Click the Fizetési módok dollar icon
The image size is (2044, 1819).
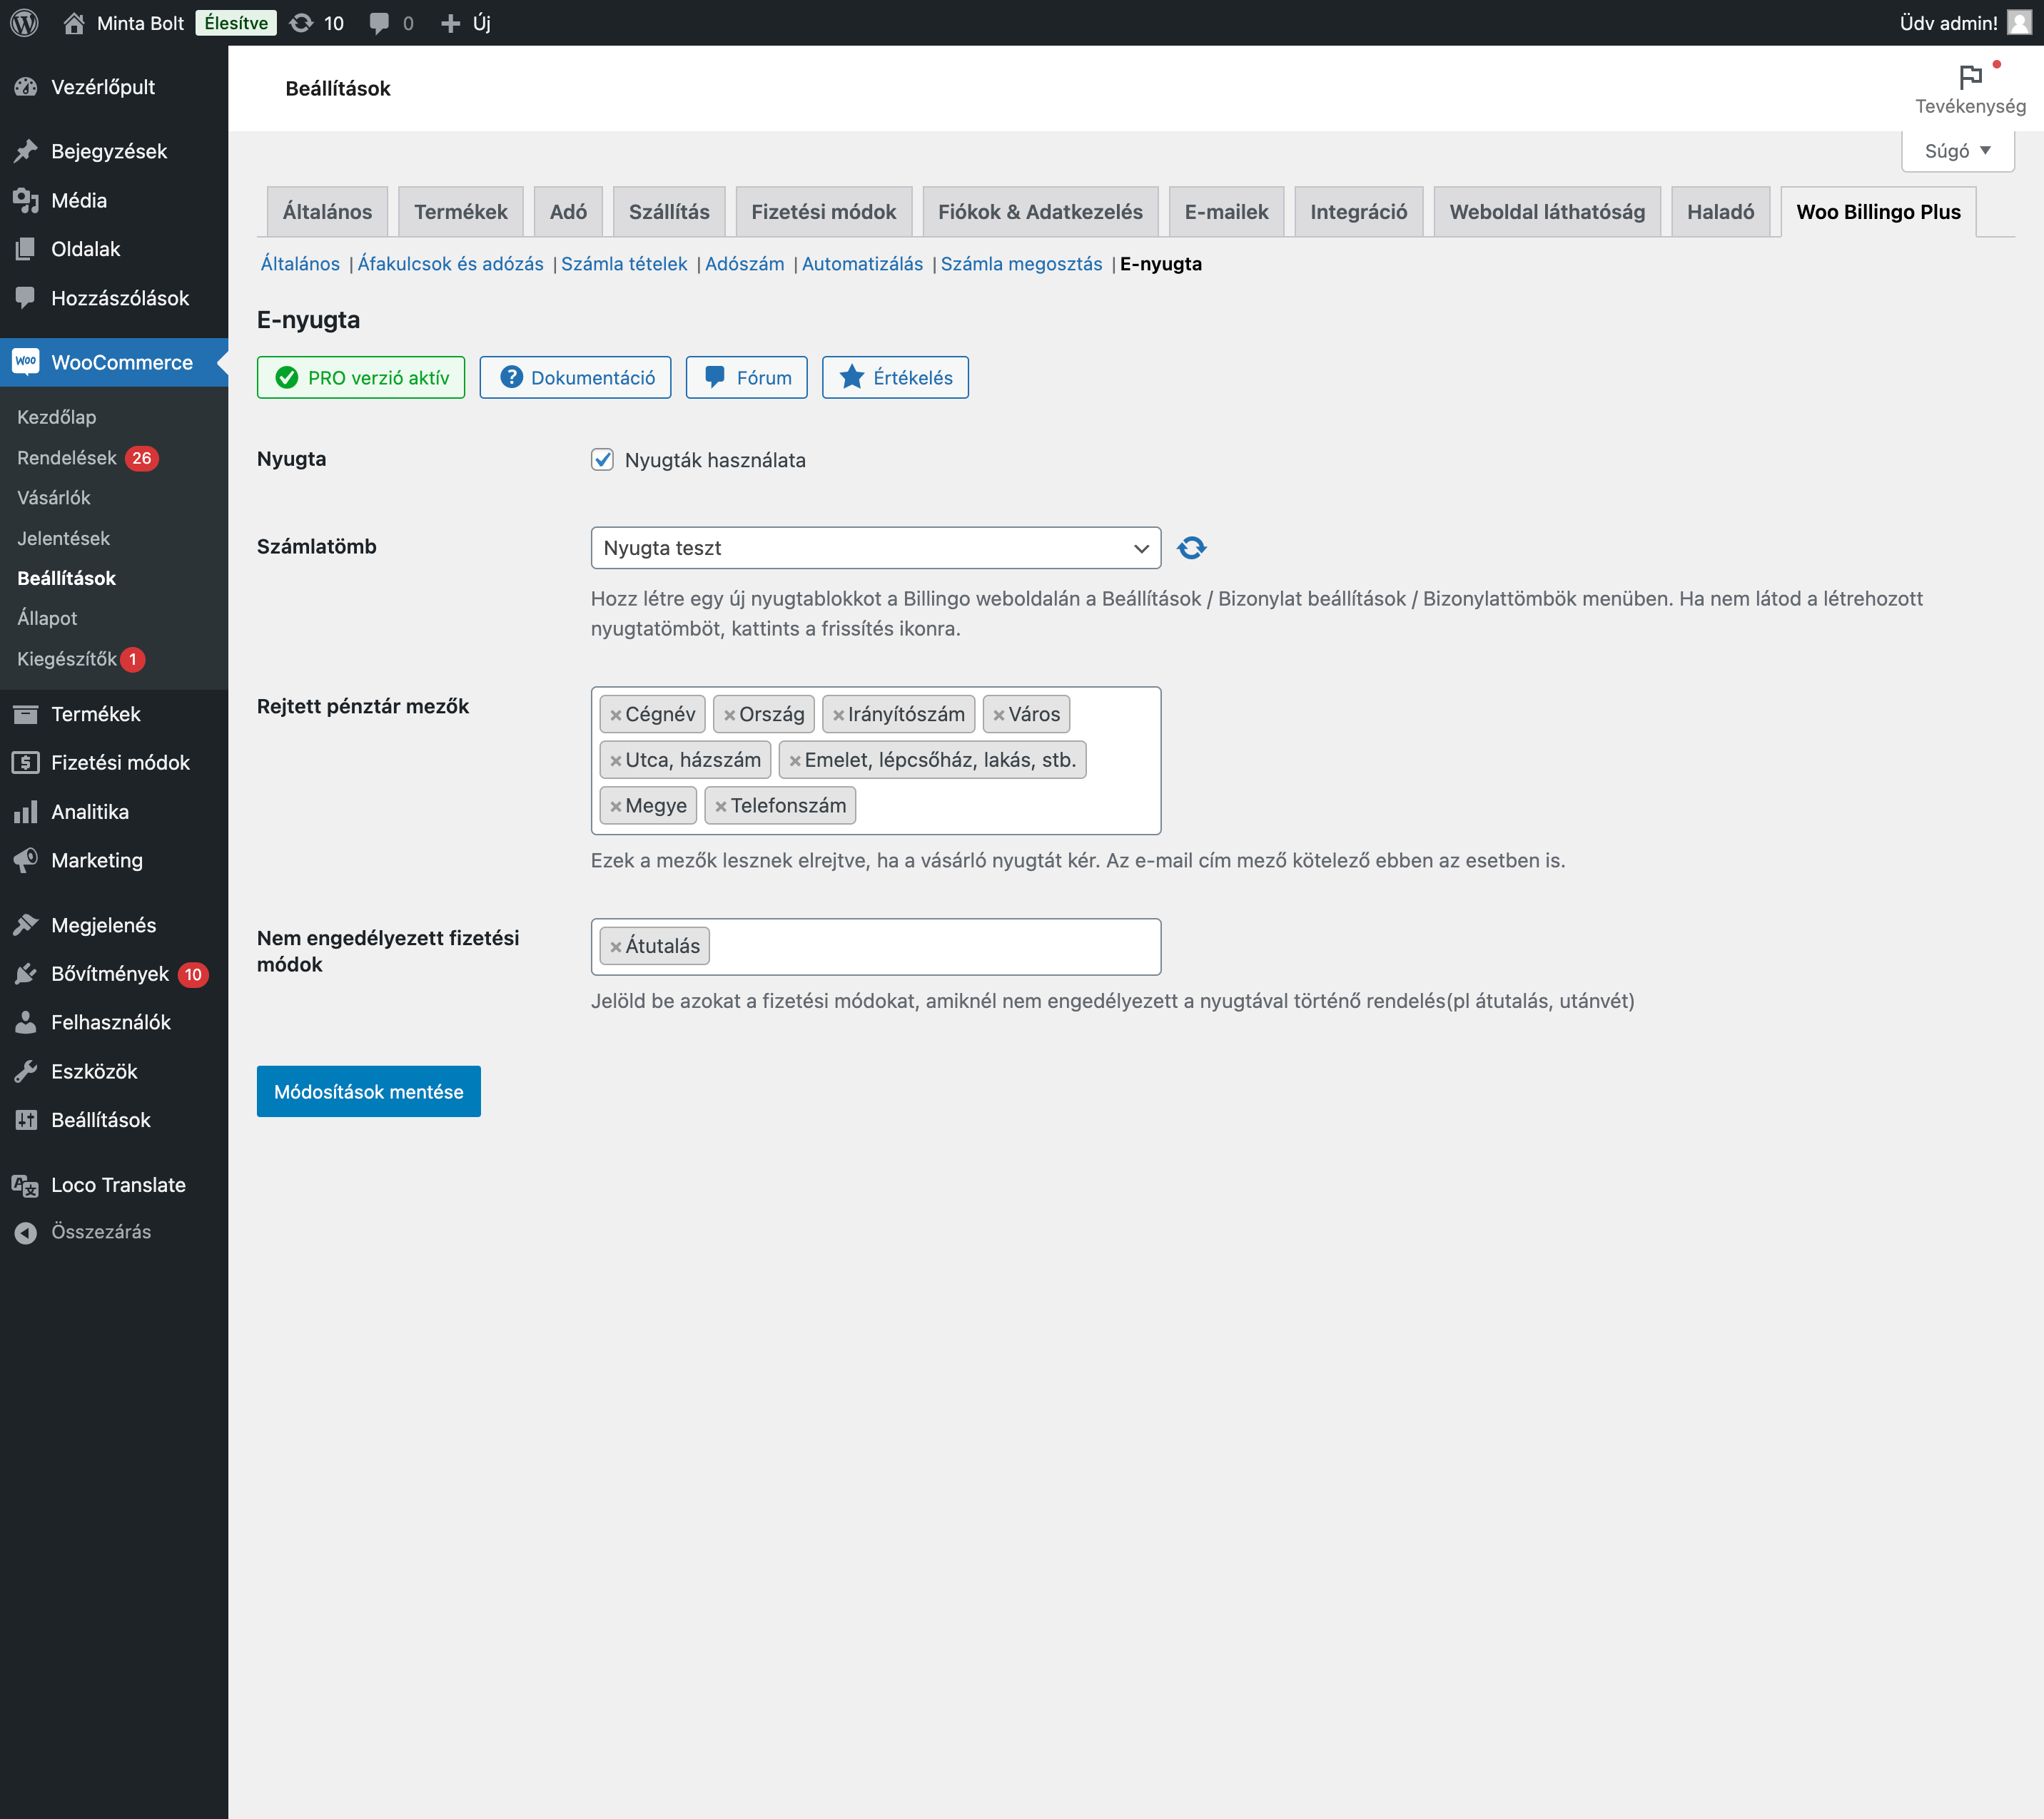[26, 763]
